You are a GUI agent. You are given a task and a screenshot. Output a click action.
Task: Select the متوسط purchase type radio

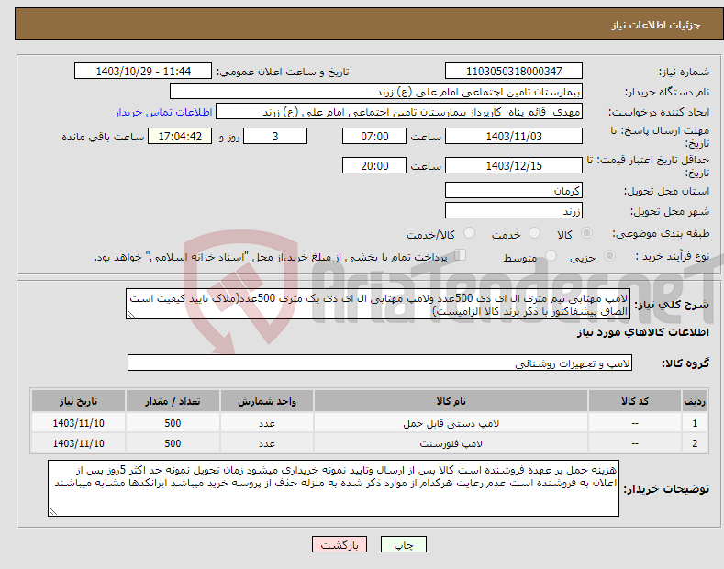551,256
